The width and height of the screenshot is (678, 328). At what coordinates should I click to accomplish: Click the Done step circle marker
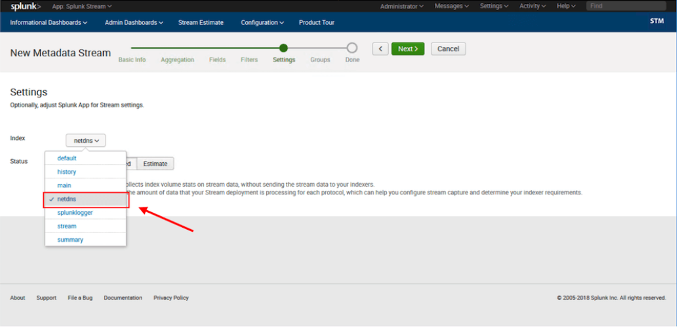click(352, 48)
